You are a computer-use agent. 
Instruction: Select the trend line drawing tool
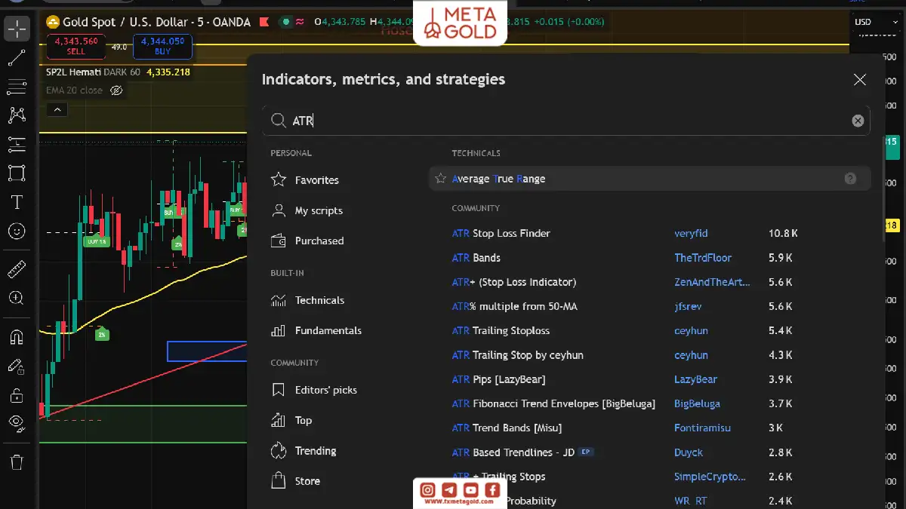(x=17, y=58)
